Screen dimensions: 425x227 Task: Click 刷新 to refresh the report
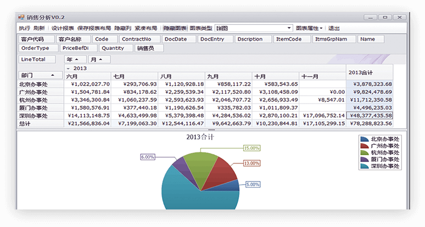pyautogui.click(x=39, y=28)
